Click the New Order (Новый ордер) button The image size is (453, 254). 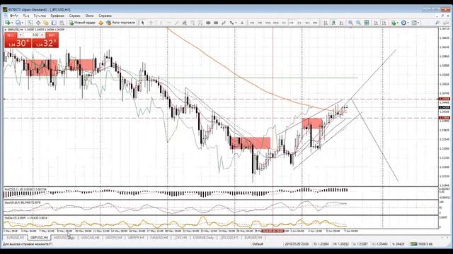82,23
